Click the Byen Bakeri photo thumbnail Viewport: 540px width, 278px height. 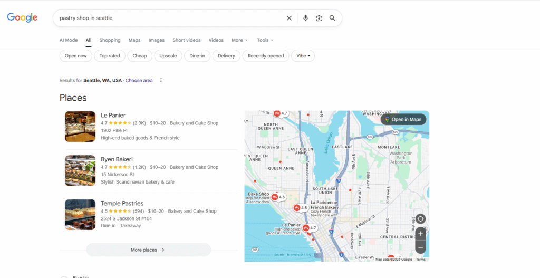coord(80,170)
